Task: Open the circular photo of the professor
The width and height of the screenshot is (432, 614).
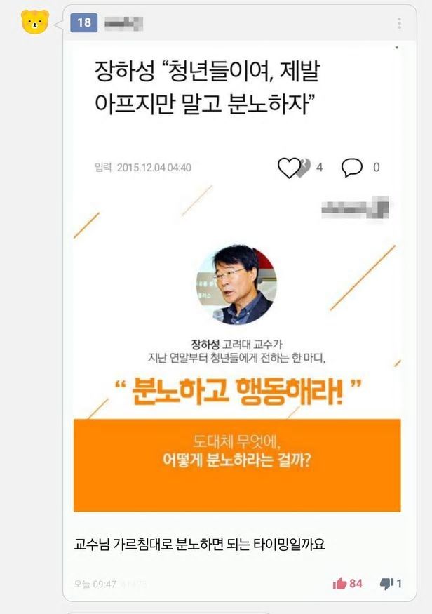Action: 236,285
